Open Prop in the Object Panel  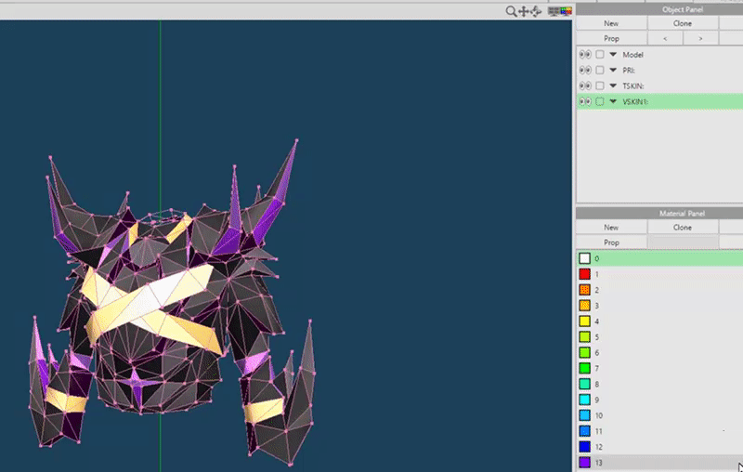[x=611, y=38]
